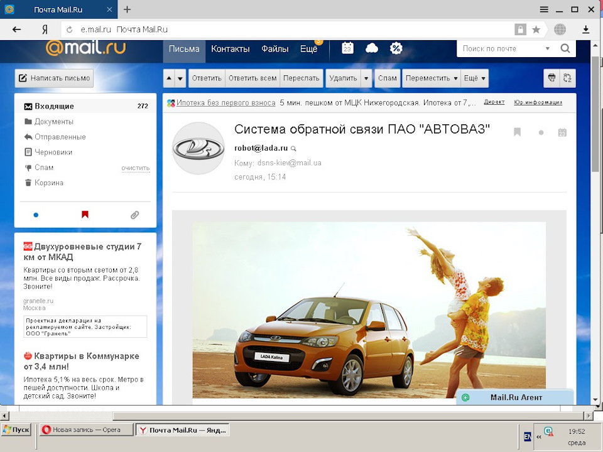Click the Ответить всем button

click(253, 78)
